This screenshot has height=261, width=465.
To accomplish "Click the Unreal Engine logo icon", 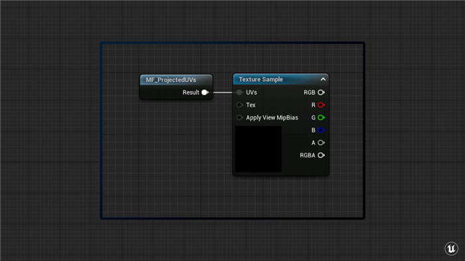I will 451,248.
